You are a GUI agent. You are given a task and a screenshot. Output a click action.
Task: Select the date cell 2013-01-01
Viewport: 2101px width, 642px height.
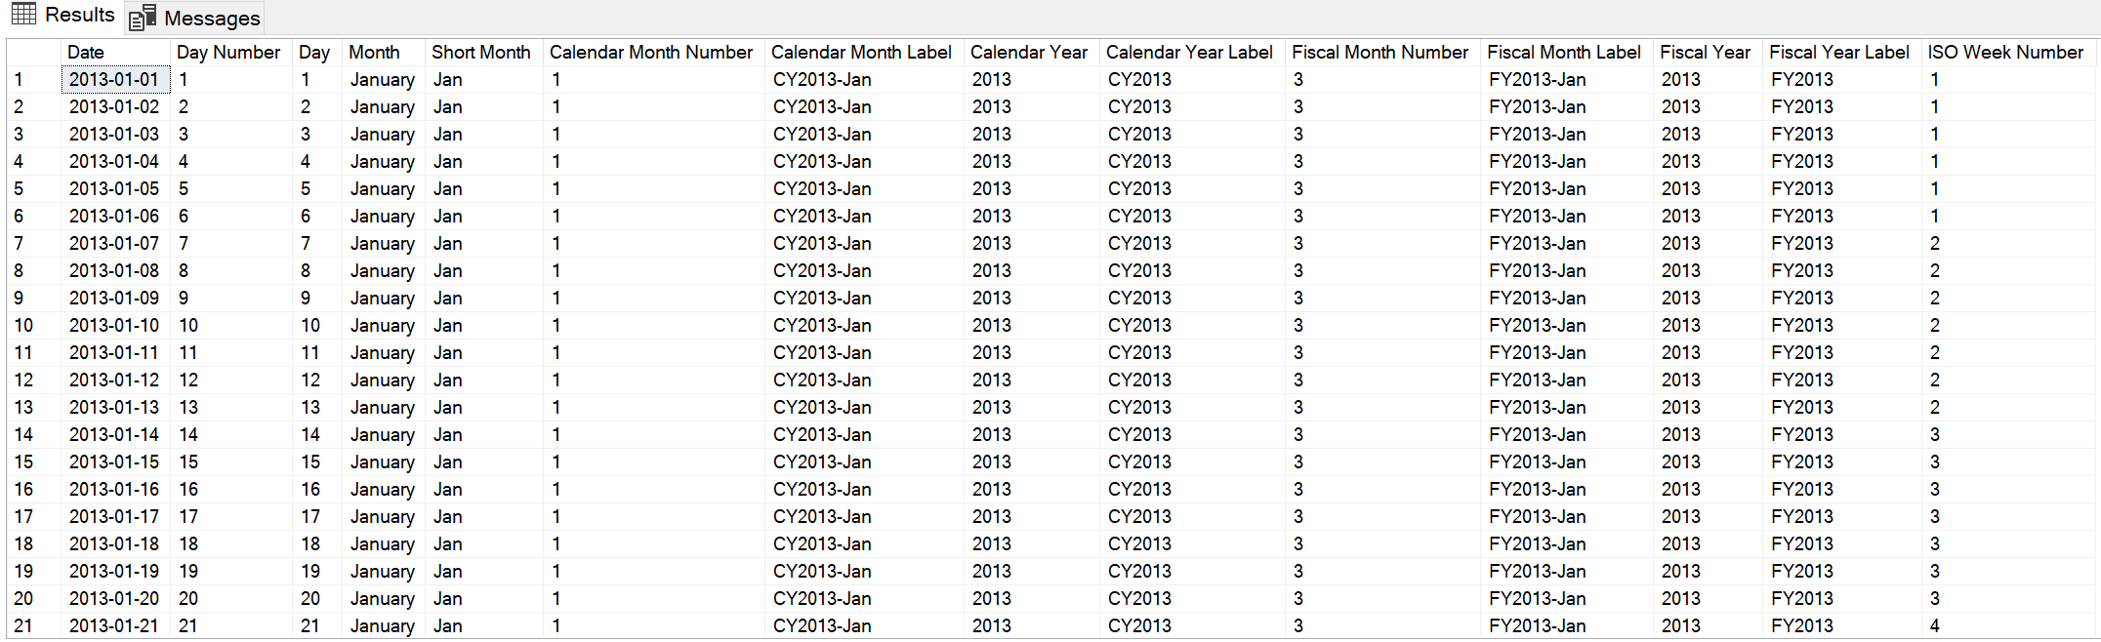tap(114, 80)
